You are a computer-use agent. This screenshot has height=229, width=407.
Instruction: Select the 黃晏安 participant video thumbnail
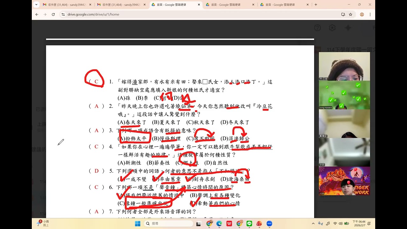344,124
